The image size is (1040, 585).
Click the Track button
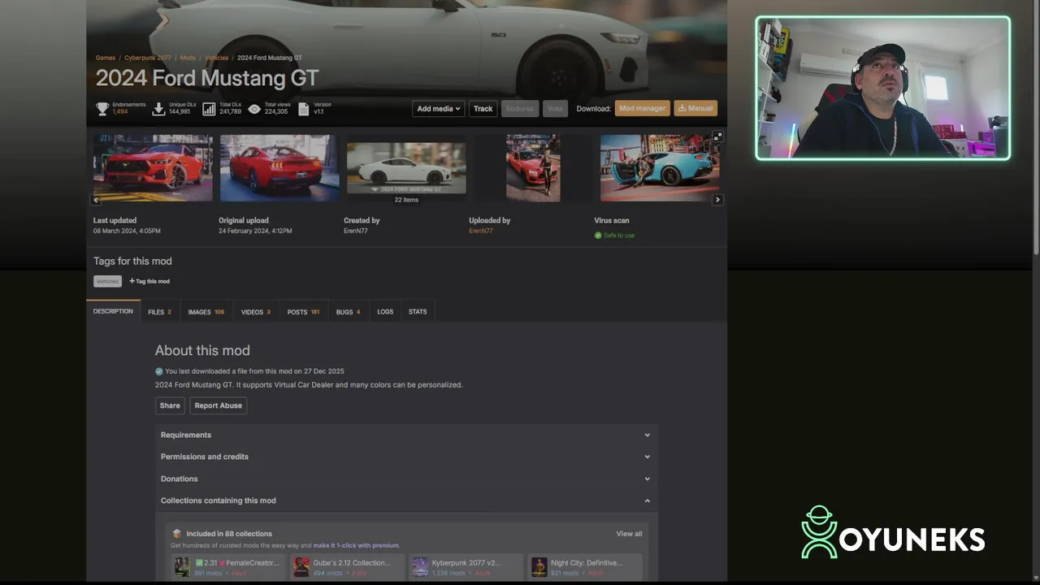483,108
